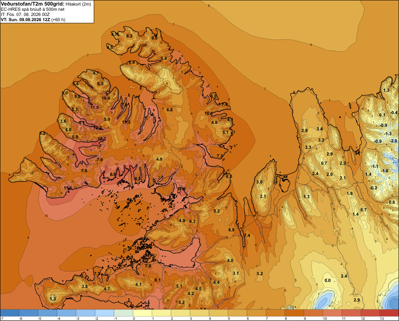Click the 3.3 temperature value
Screen dimensions: 399x321
click(308, 147)
